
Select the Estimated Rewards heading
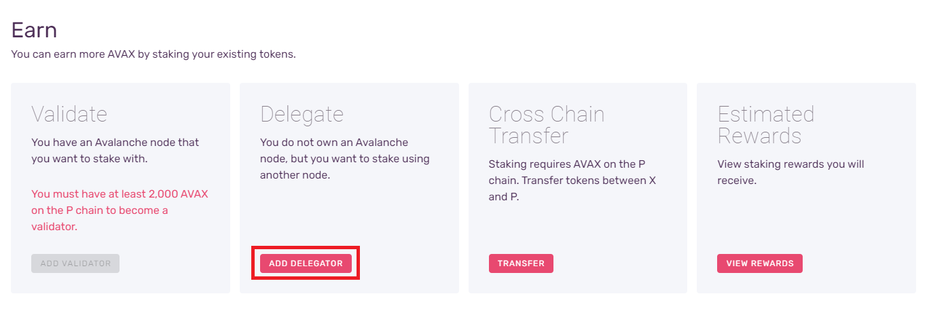click(765, 125)
